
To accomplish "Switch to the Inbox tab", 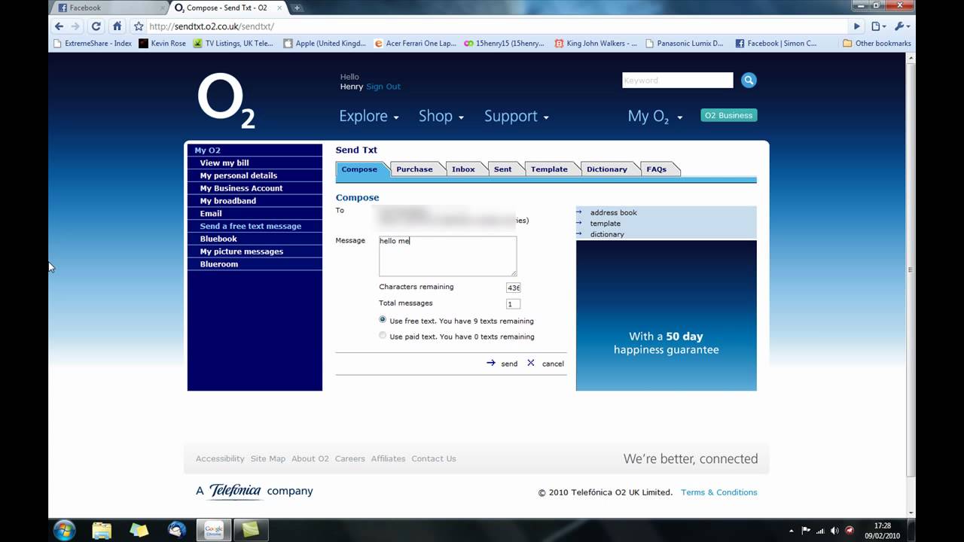I will click(x=463, y=169).
